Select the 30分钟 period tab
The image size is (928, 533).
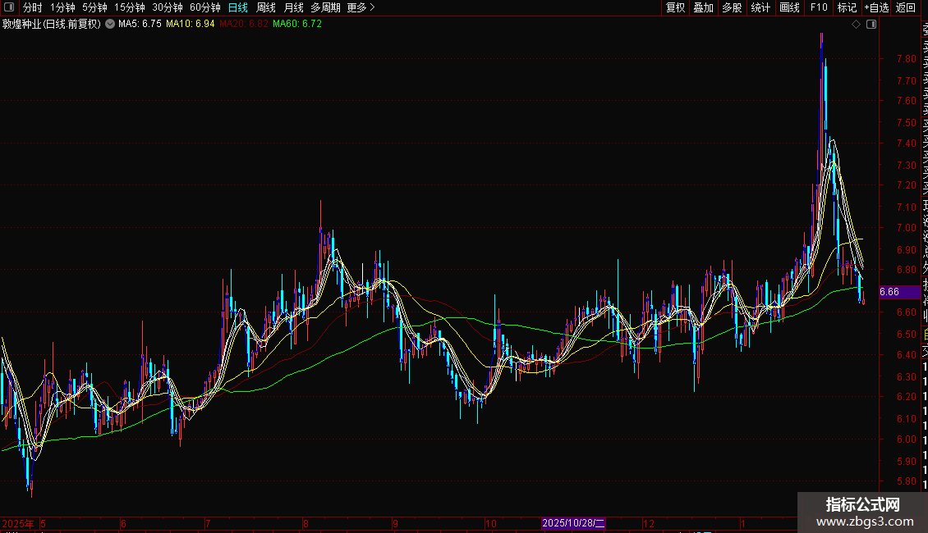[x=168, y=7]
